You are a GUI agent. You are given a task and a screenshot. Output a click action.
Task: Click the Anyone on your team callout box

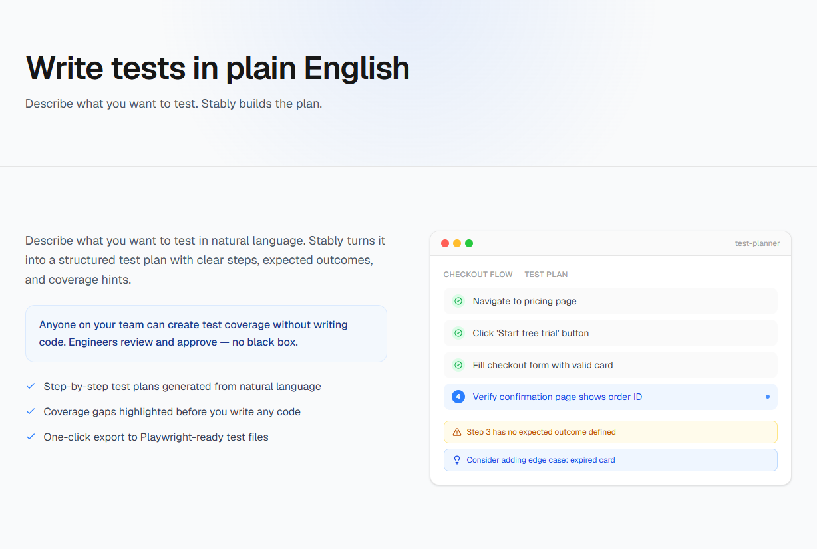tap(206, 334)
